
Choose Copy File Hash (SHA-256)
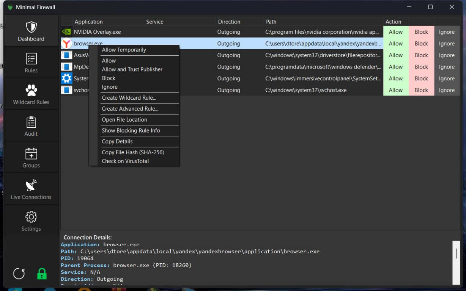point(133,152)
